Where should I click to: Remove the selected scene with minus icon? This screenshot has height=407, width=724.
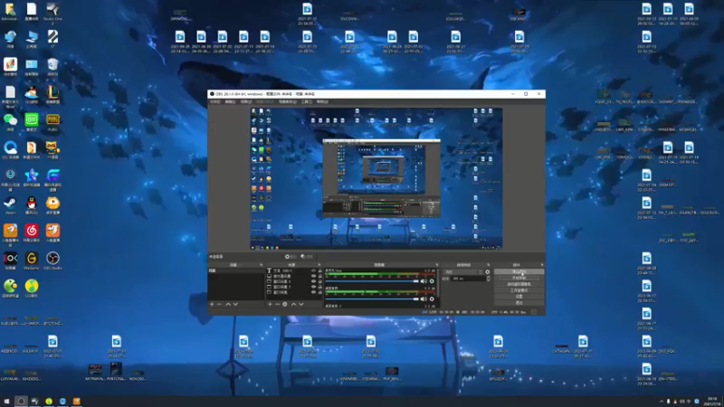click(219, 305)
